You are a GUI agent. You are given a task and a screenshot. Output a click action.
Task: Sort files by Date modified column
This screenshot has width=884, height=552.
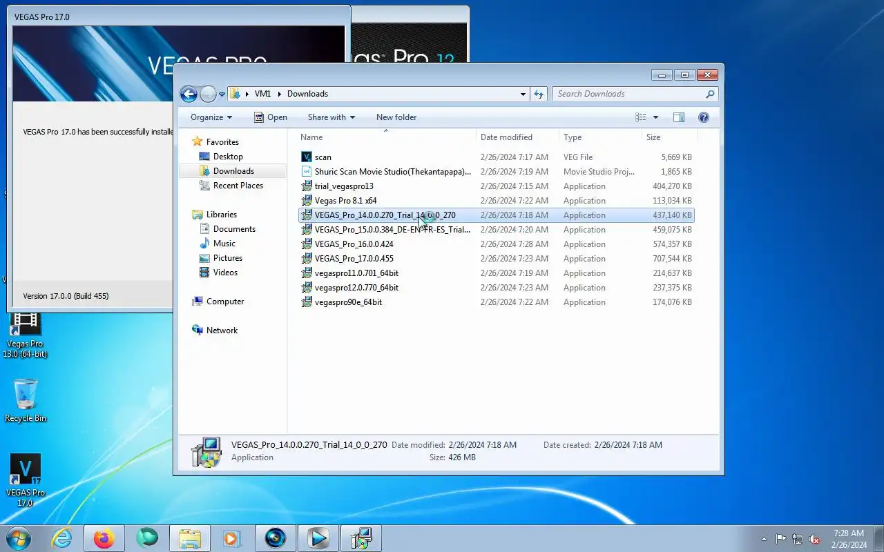(x=517, y=137)
